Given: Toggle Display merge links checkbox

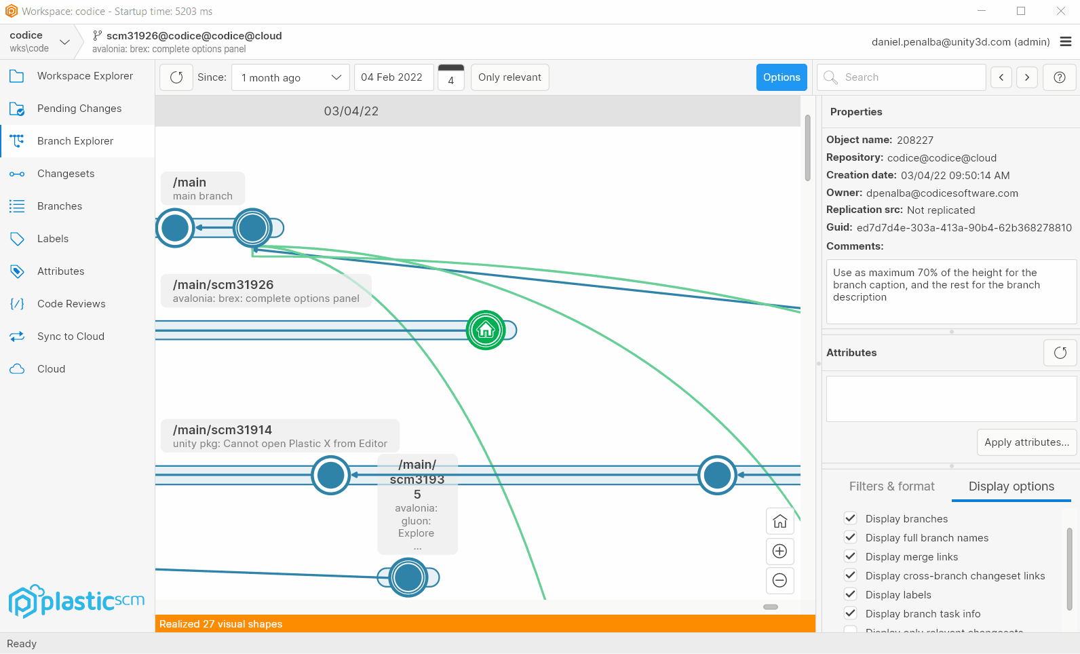Looking at the screenshot, I should coord(851,556).
